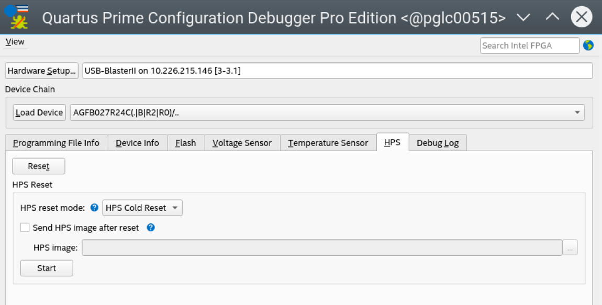Viewport: 602px width, 305px height.
Task: Enable Send HPS image after reset
Action: (25, 228)
